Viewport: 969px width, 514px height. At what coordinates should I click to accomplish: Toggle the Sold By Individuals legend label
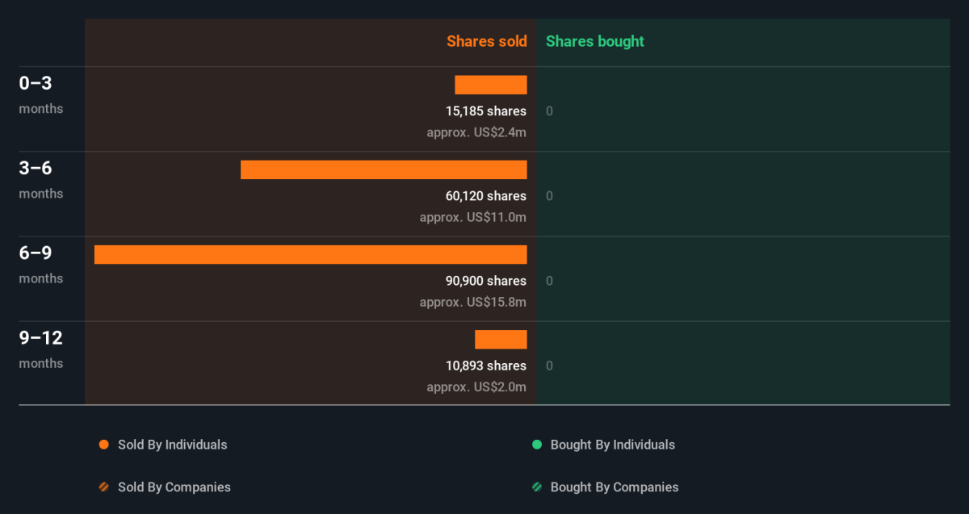coord(173,445)
